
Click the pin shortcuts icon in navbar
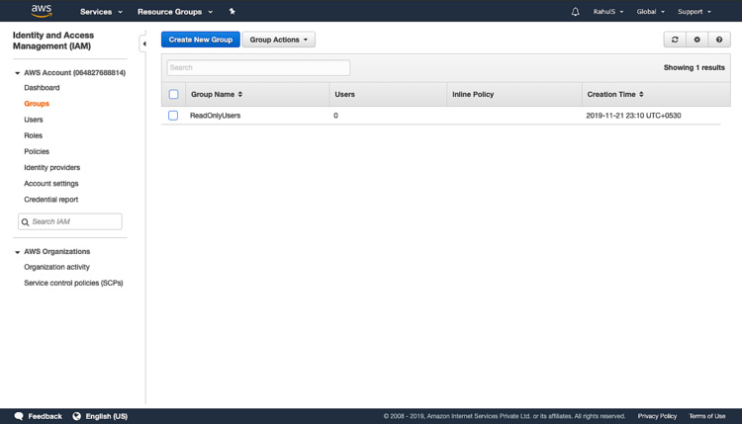[x=232, y=12]
